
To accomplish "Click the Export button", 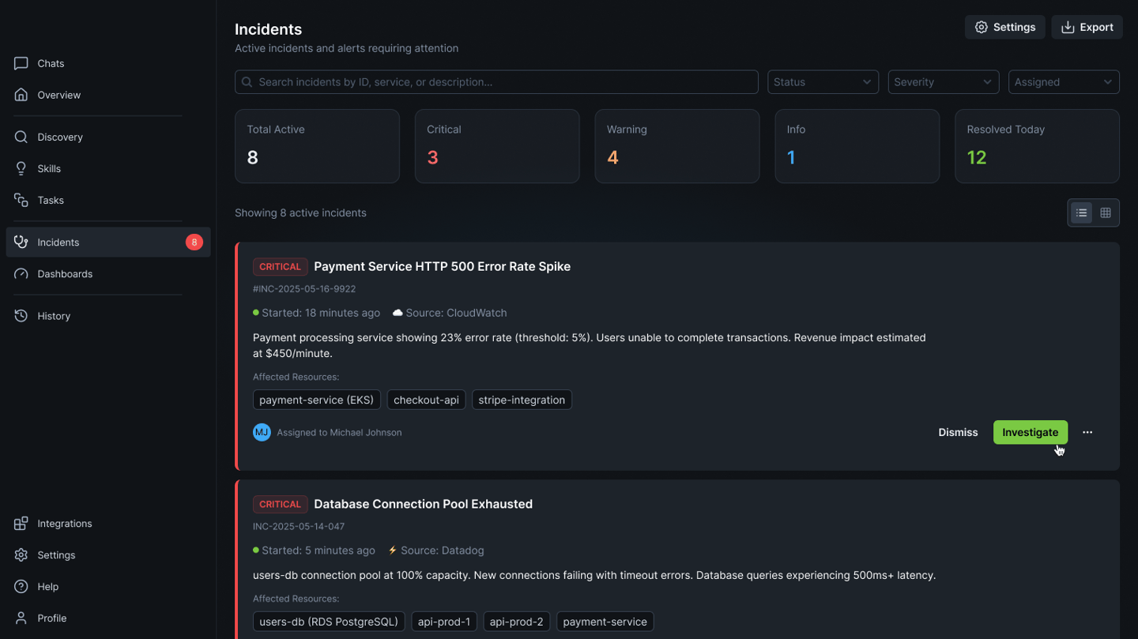I will click(x=1087, y=27).
